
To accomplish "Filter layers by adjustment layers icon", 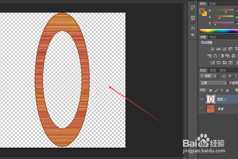I will (x=230, y=76).
